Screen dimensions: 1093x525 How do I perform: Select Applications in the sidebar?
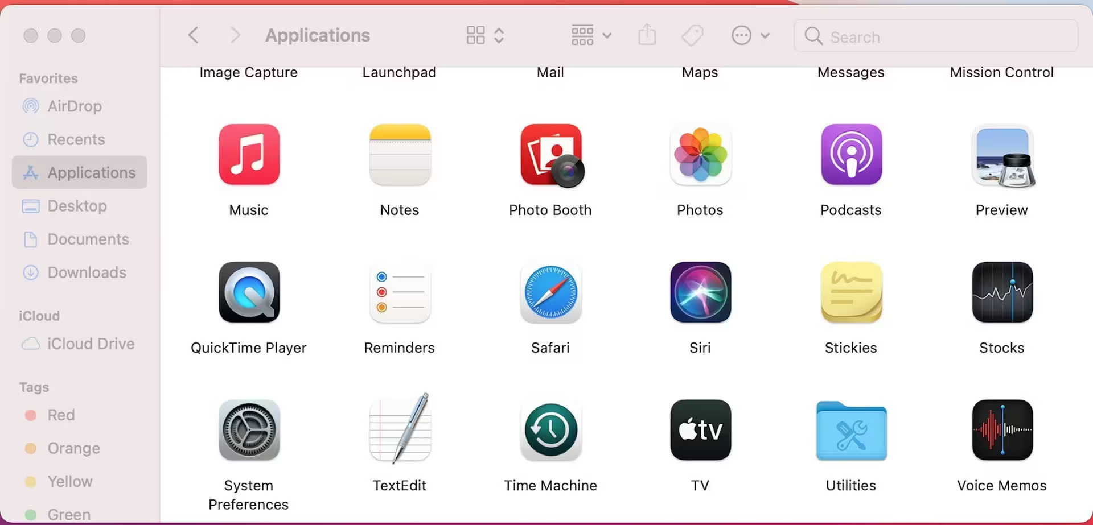click(x=80, y=172)
